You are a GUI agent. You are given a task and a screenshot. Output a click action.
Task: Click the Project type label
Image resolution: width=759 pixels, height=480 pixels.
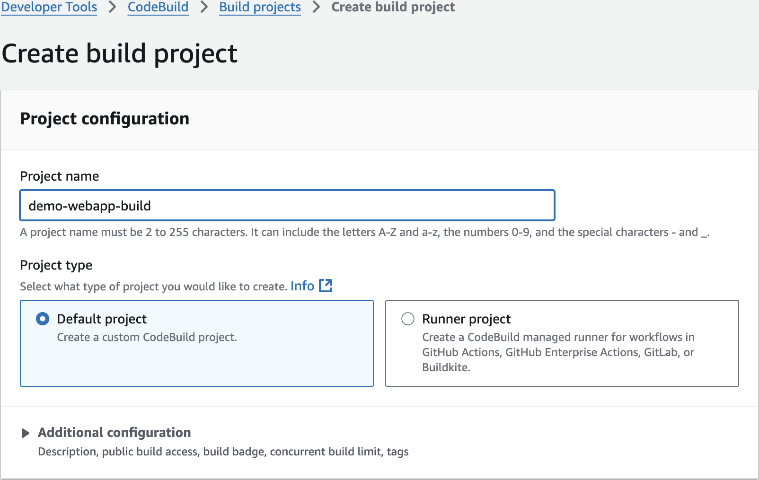pos(56,265)
